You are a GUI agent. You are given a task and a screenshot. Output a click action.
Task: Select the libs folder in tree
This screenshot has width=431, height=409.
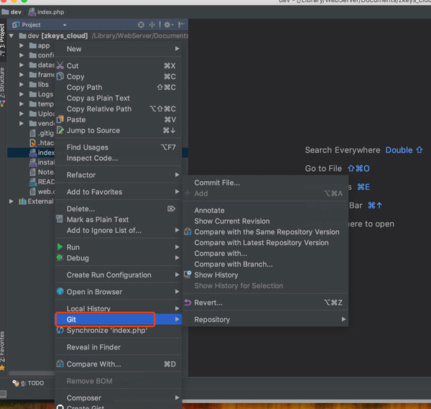(x=39, y=84)
